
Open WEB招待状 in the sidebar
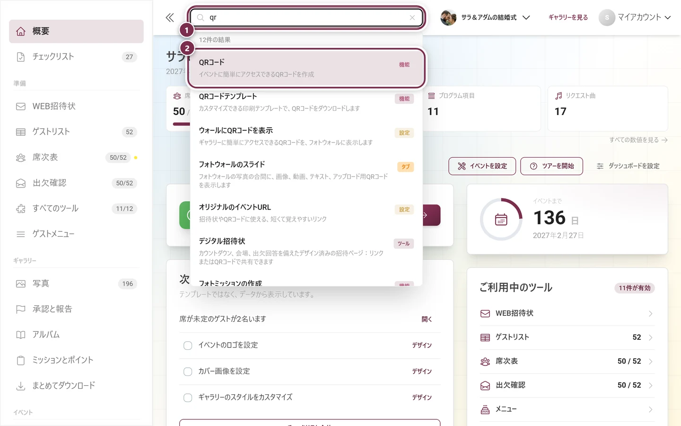coord(76,106)
